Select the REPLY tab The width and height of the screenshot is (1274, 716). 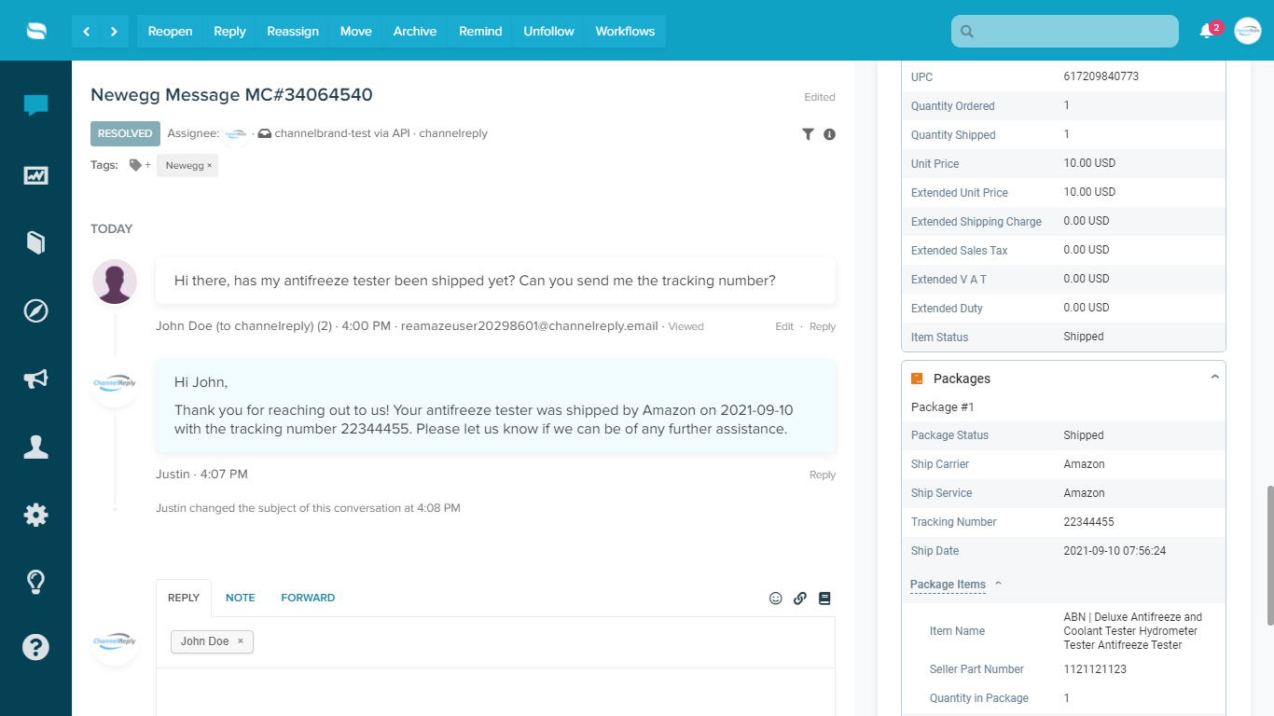(184, 598)
